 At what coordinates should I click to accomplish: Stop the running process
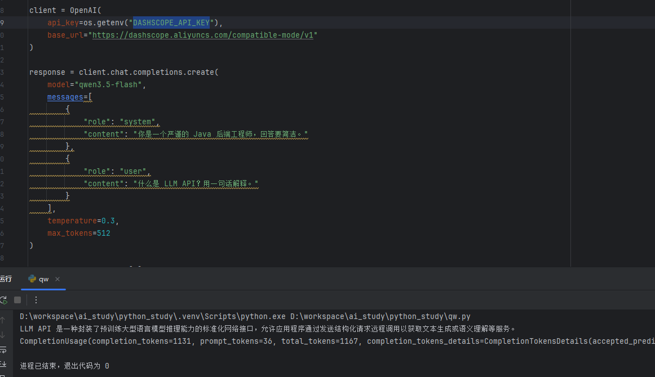pyautogui.click(x=17, y=300)
